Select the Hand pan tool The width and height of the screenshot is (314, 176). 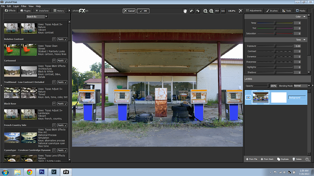pyautogui.click(x=185, y=11)
